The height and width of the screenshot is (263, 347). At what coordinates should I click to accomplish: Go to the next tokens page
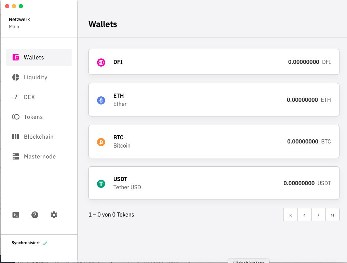318,215
